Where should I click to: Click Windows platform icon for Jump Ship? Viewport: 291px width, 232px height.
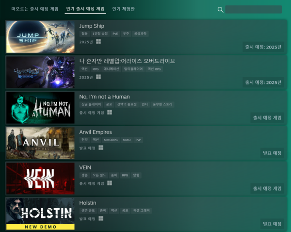click(x=98, y=41)
